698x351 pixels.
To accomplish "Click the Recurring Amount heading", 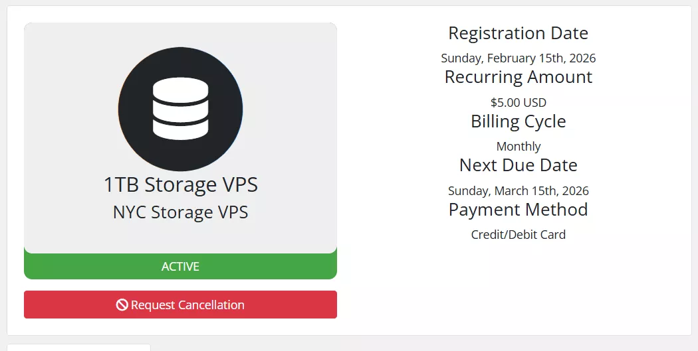I will (x=518, y=77).
